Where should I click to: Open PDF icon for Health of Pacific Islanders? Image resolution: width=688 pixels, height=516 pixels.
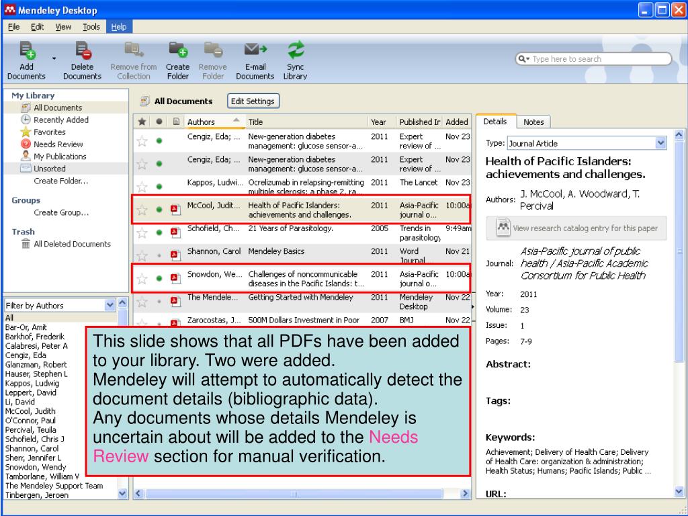tap(175, 210)
